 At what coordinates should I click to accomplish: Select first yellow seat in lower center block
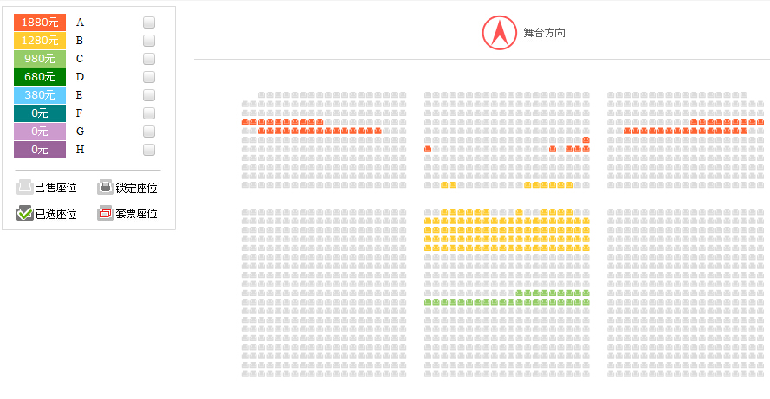(x=444, y=212)
